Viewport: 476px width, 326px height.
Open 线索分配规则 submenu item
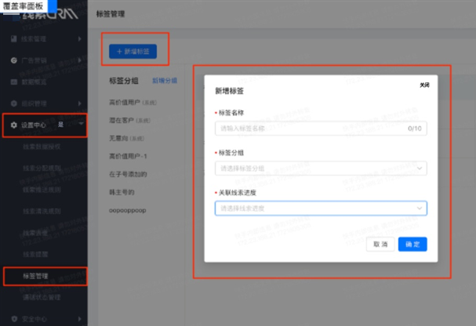42,168
